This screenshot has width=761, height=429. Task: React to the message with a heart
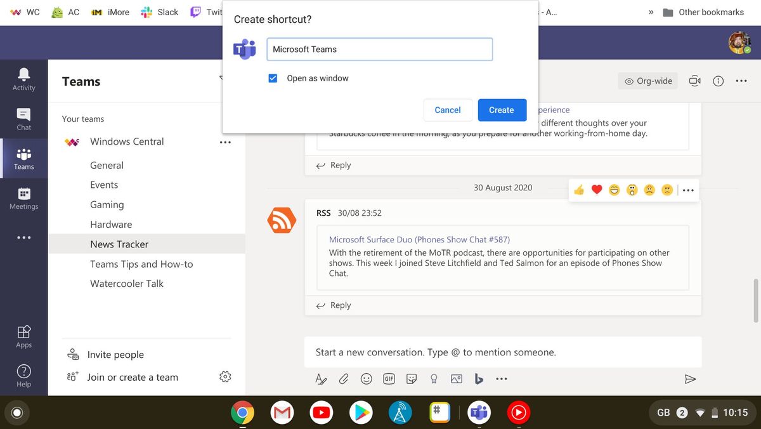(596, 189)
